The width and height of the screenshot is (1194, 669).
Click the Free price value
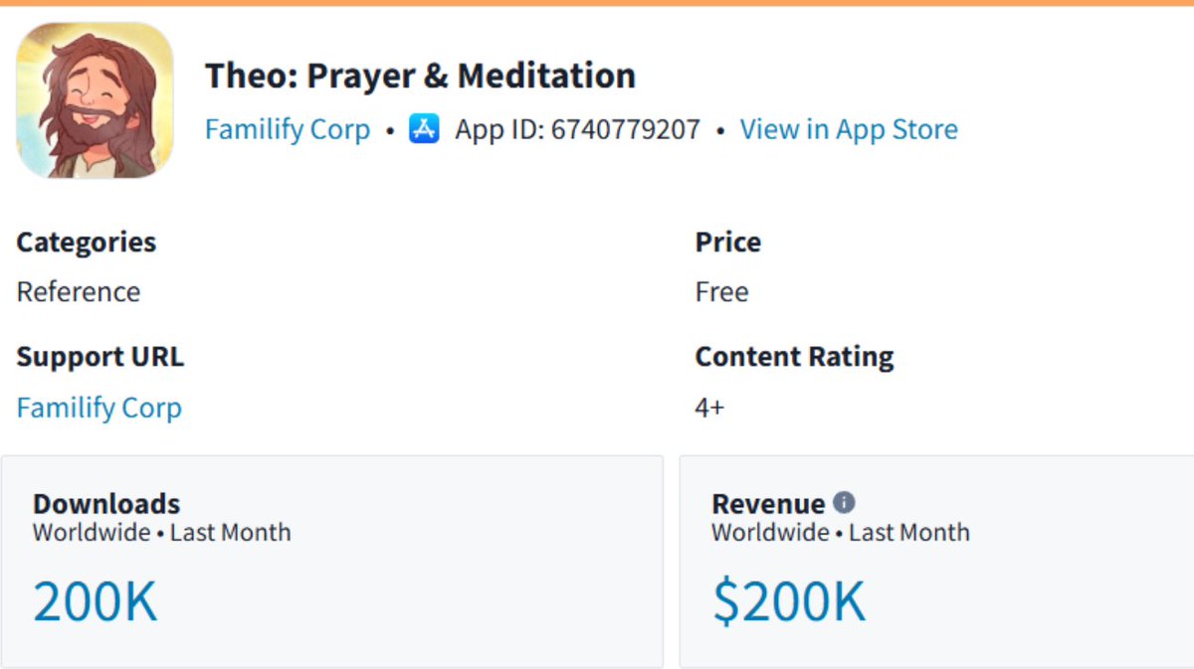click(721, 292)
